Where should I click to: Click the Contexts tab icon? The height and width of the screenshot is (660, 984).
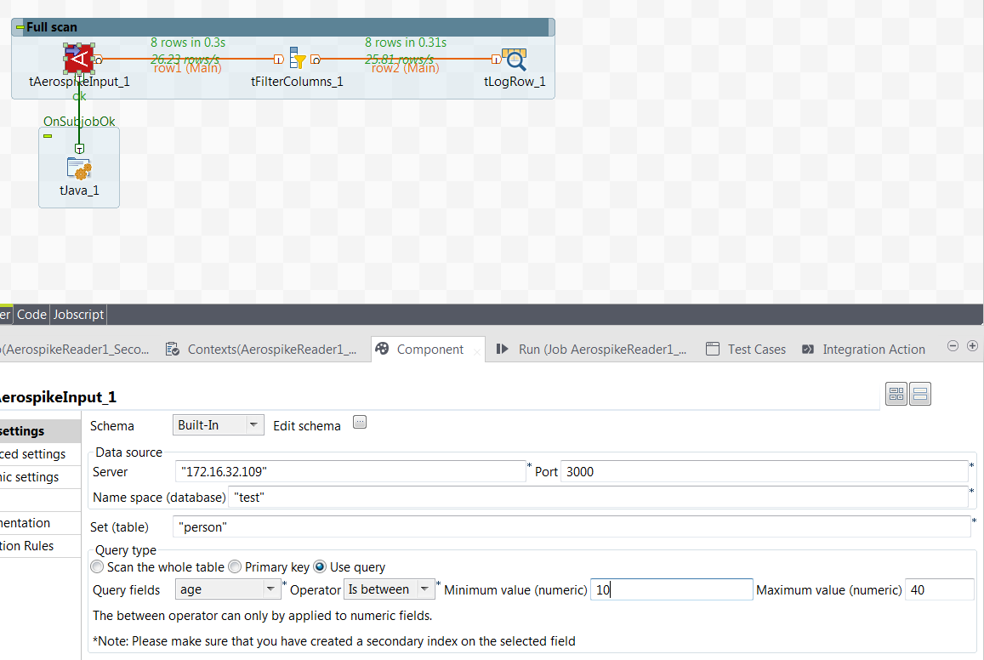[x=172, y=349]
